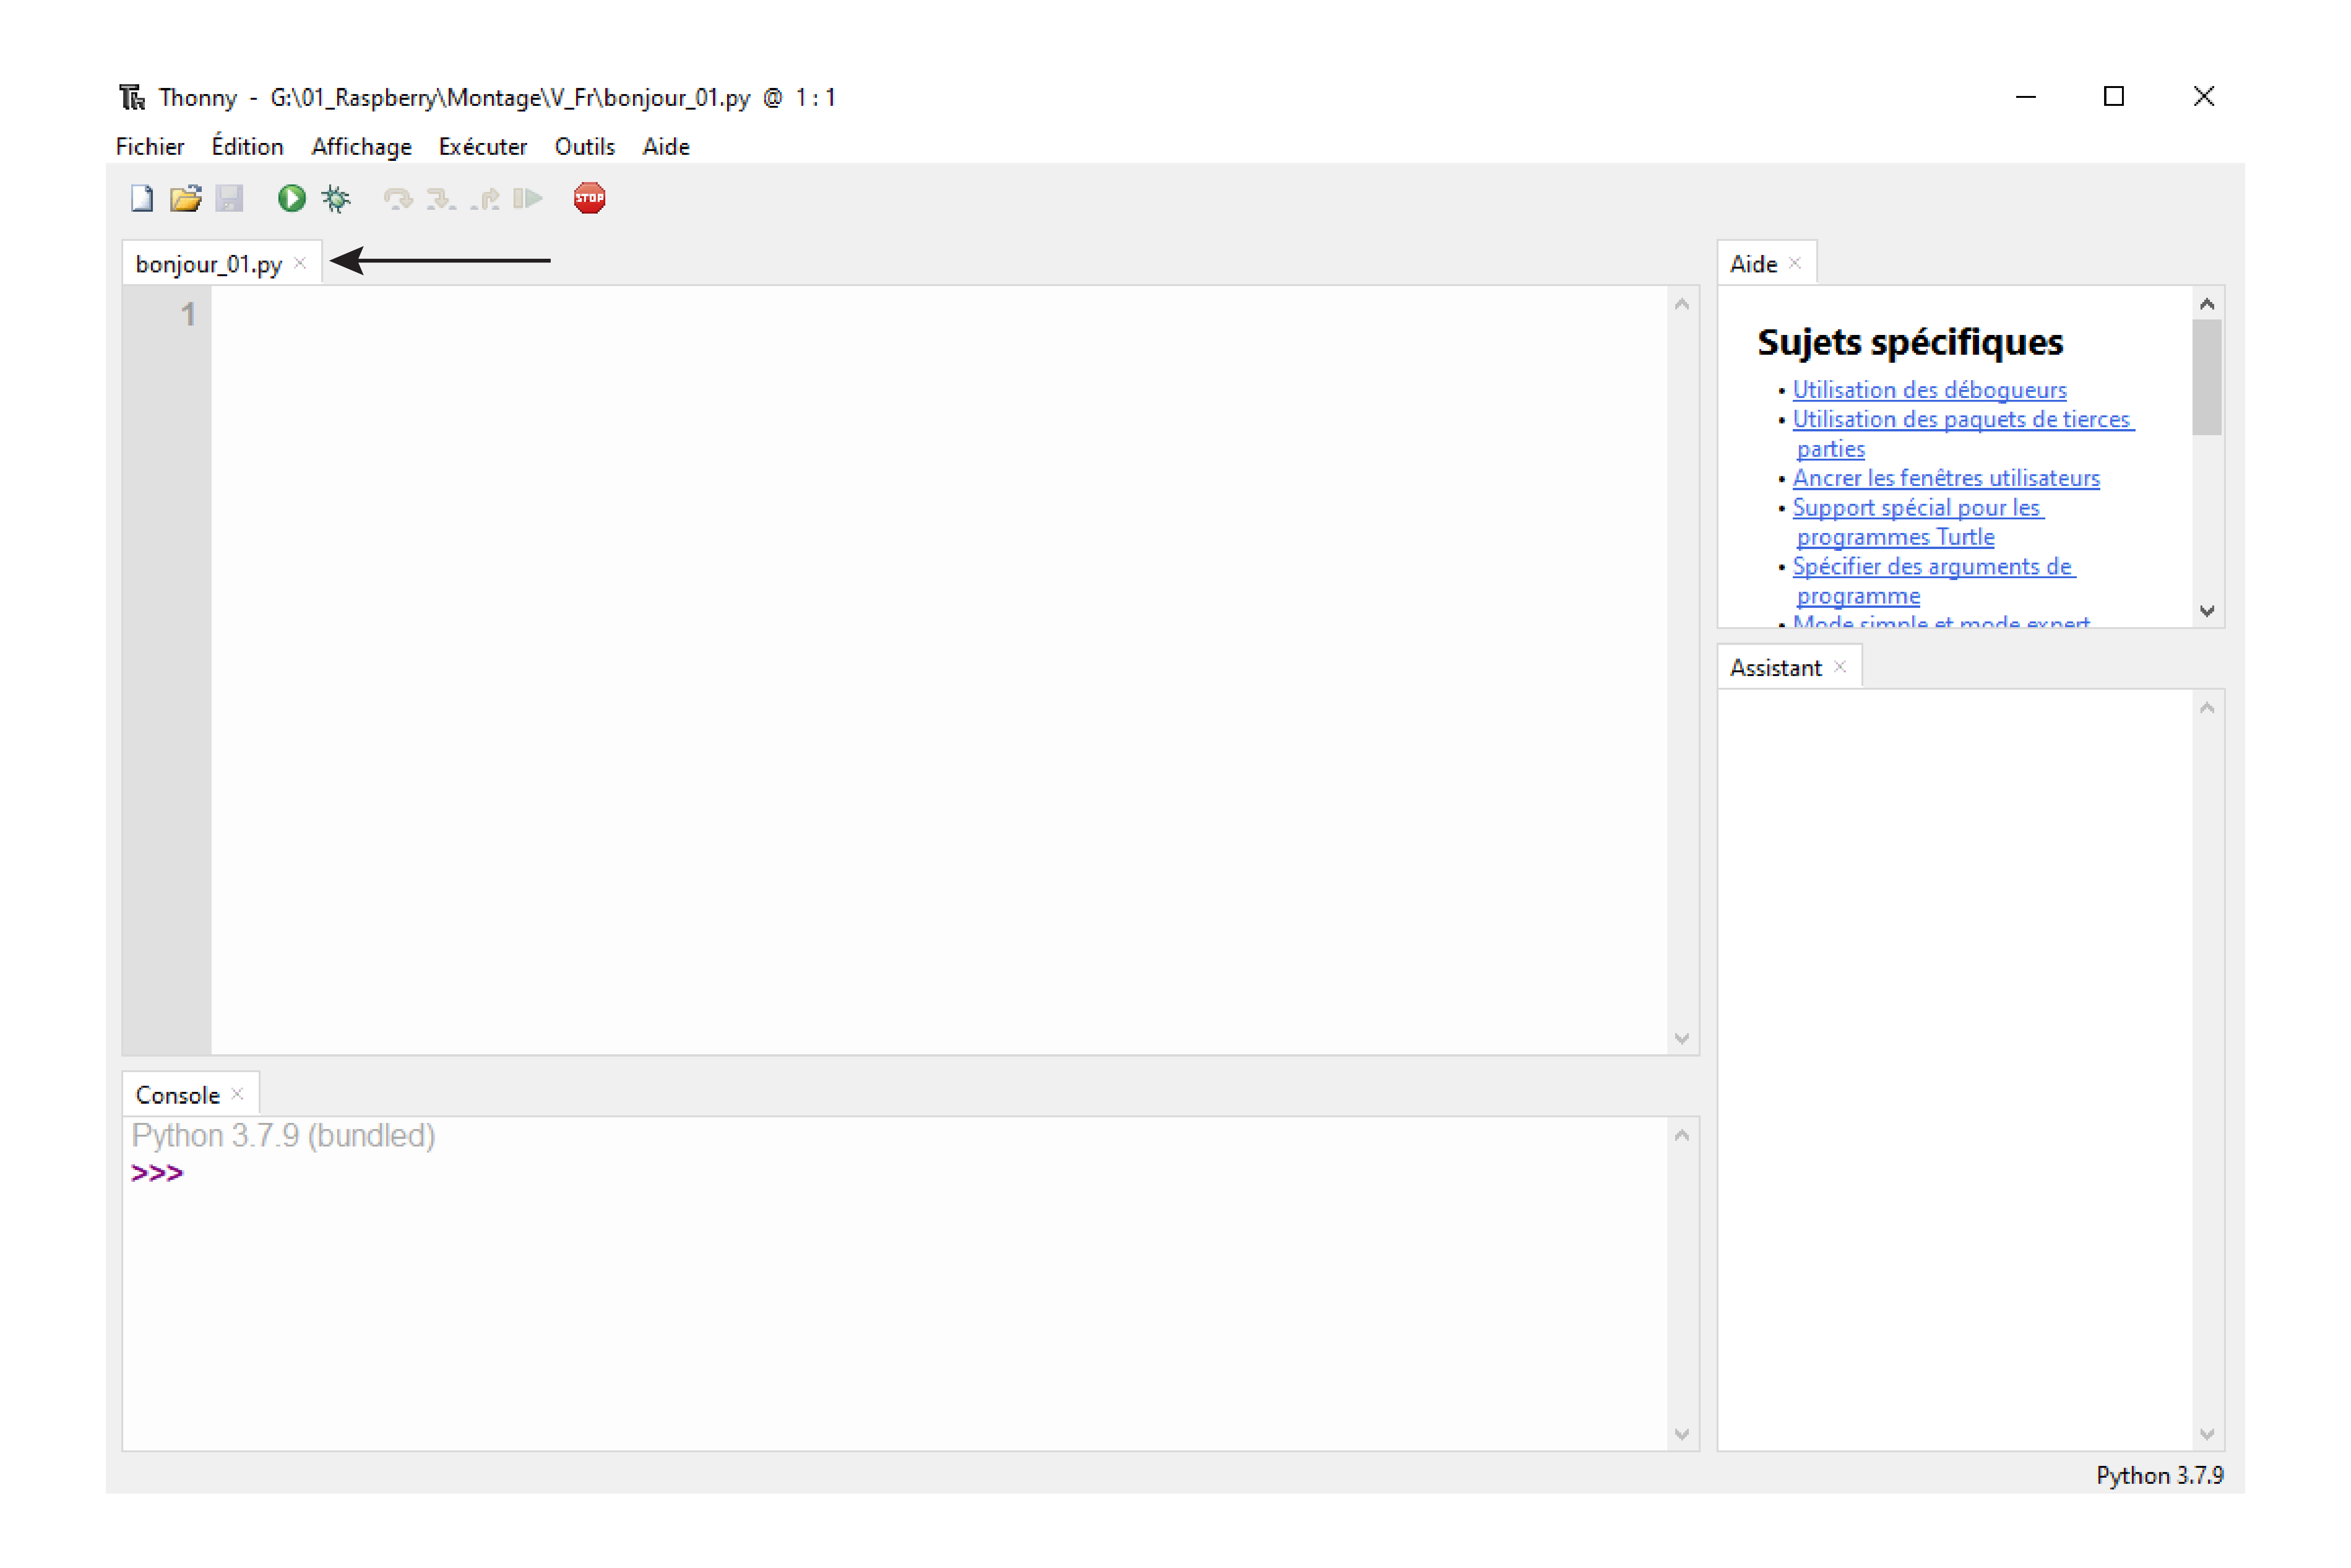
Task: Open link Utilisation des débogueurs
Action: [x=1929, y=390]
